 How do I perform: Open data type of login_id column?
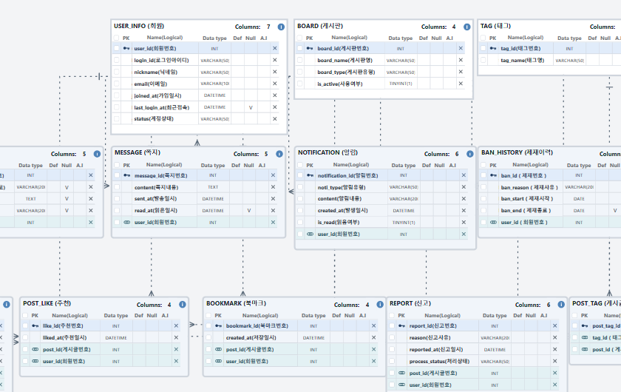214,60
